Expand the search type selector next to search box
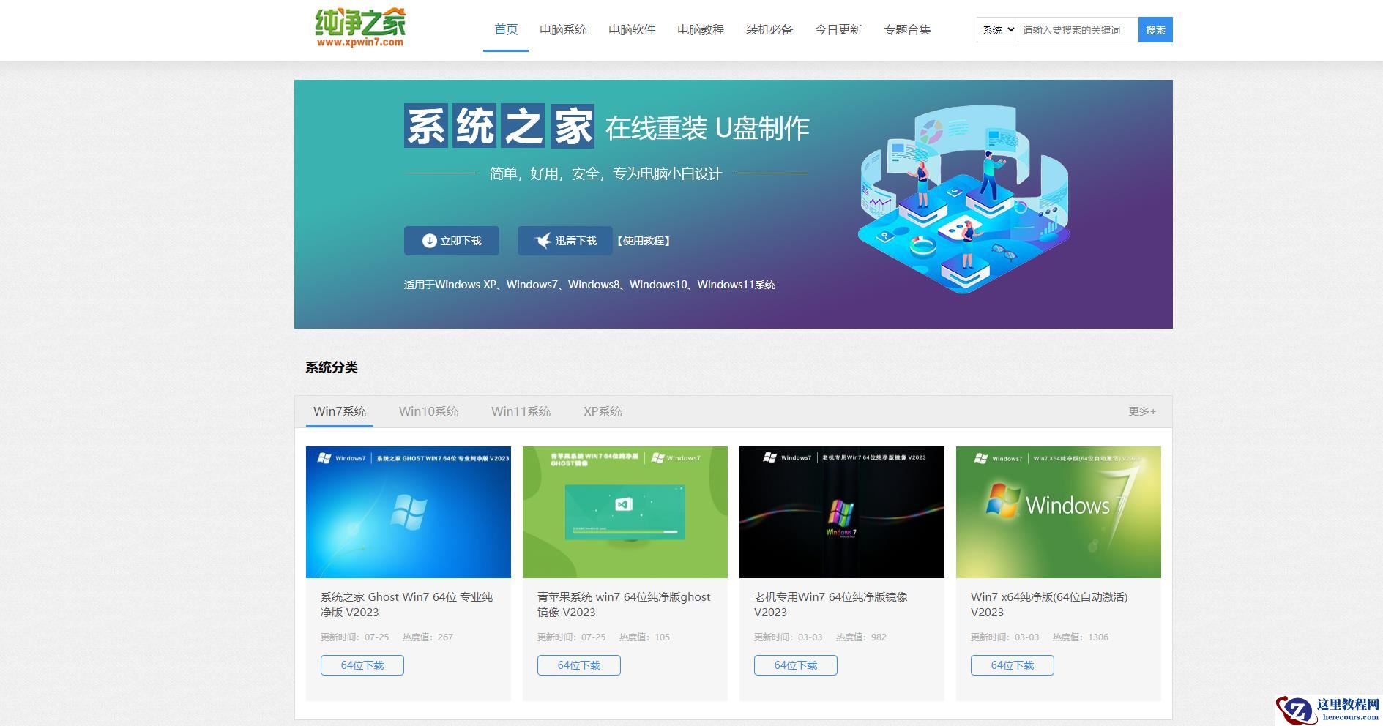This screenshot has height=726, width=1383. (996, 29)
